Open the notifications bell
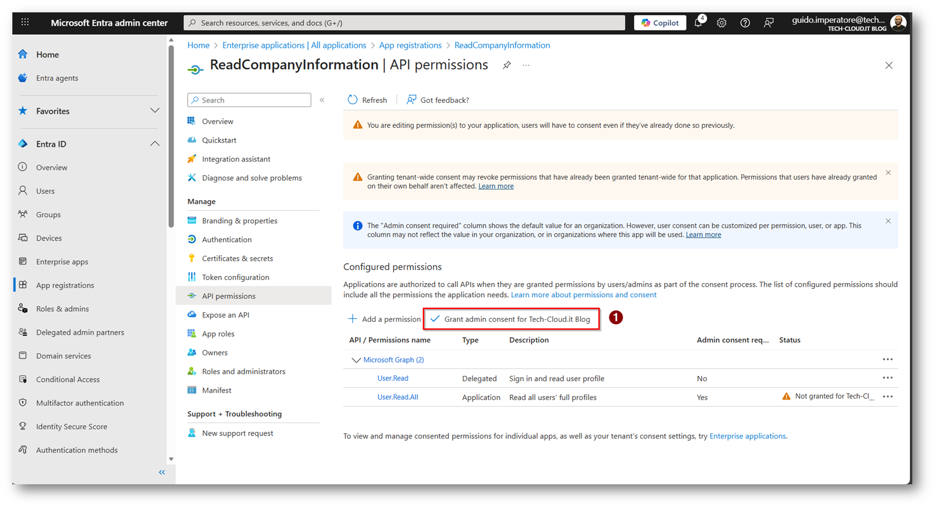Screen dimensions: 937x509 pyautogui.click(x=698, y=22)
